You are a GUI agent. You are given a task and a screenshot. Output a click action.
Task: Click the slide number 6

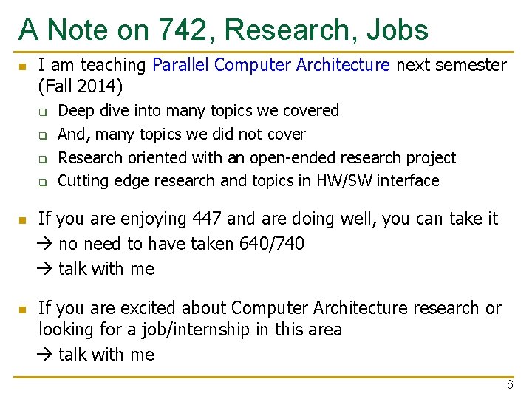(x=510, y=384)
